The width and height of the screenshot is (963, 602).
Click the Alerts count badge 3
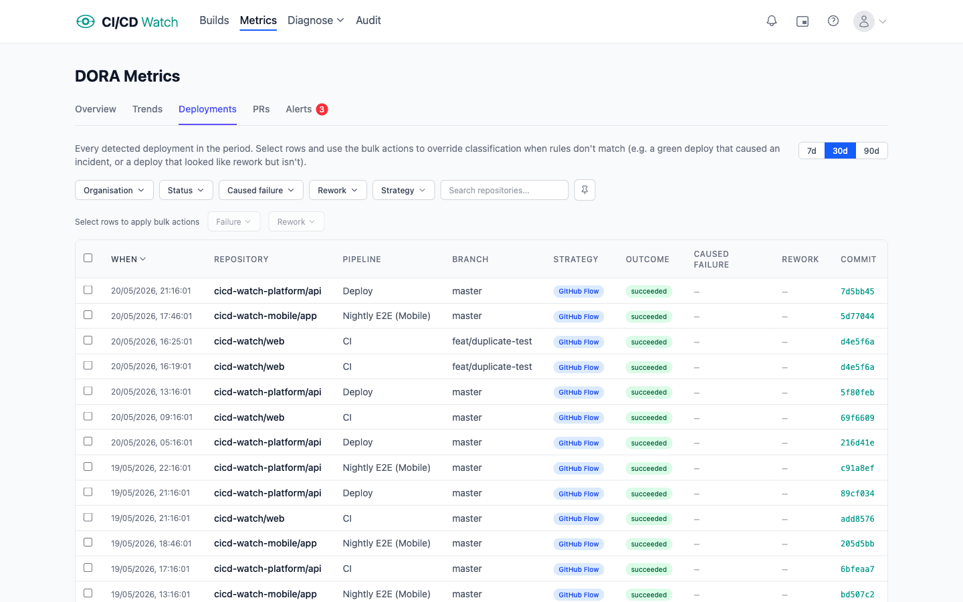pos(322,109)
